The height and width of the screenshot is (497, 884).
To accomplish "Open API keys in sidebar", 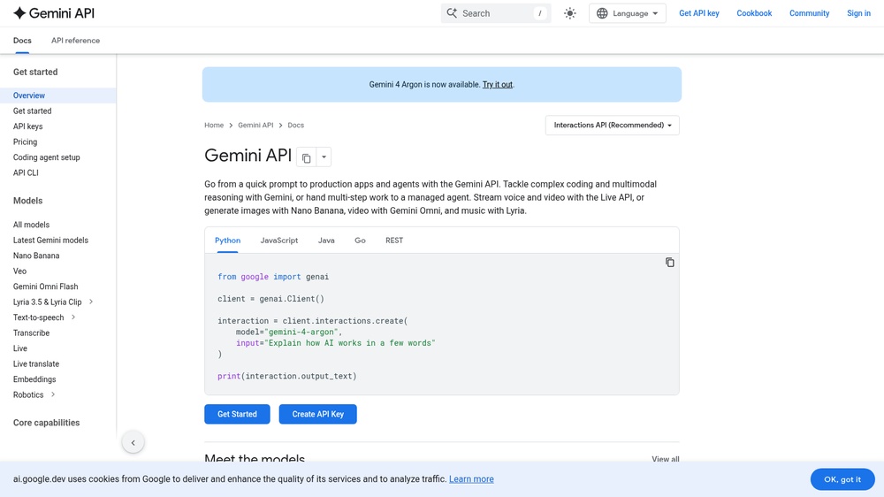I will pos(27,126).
